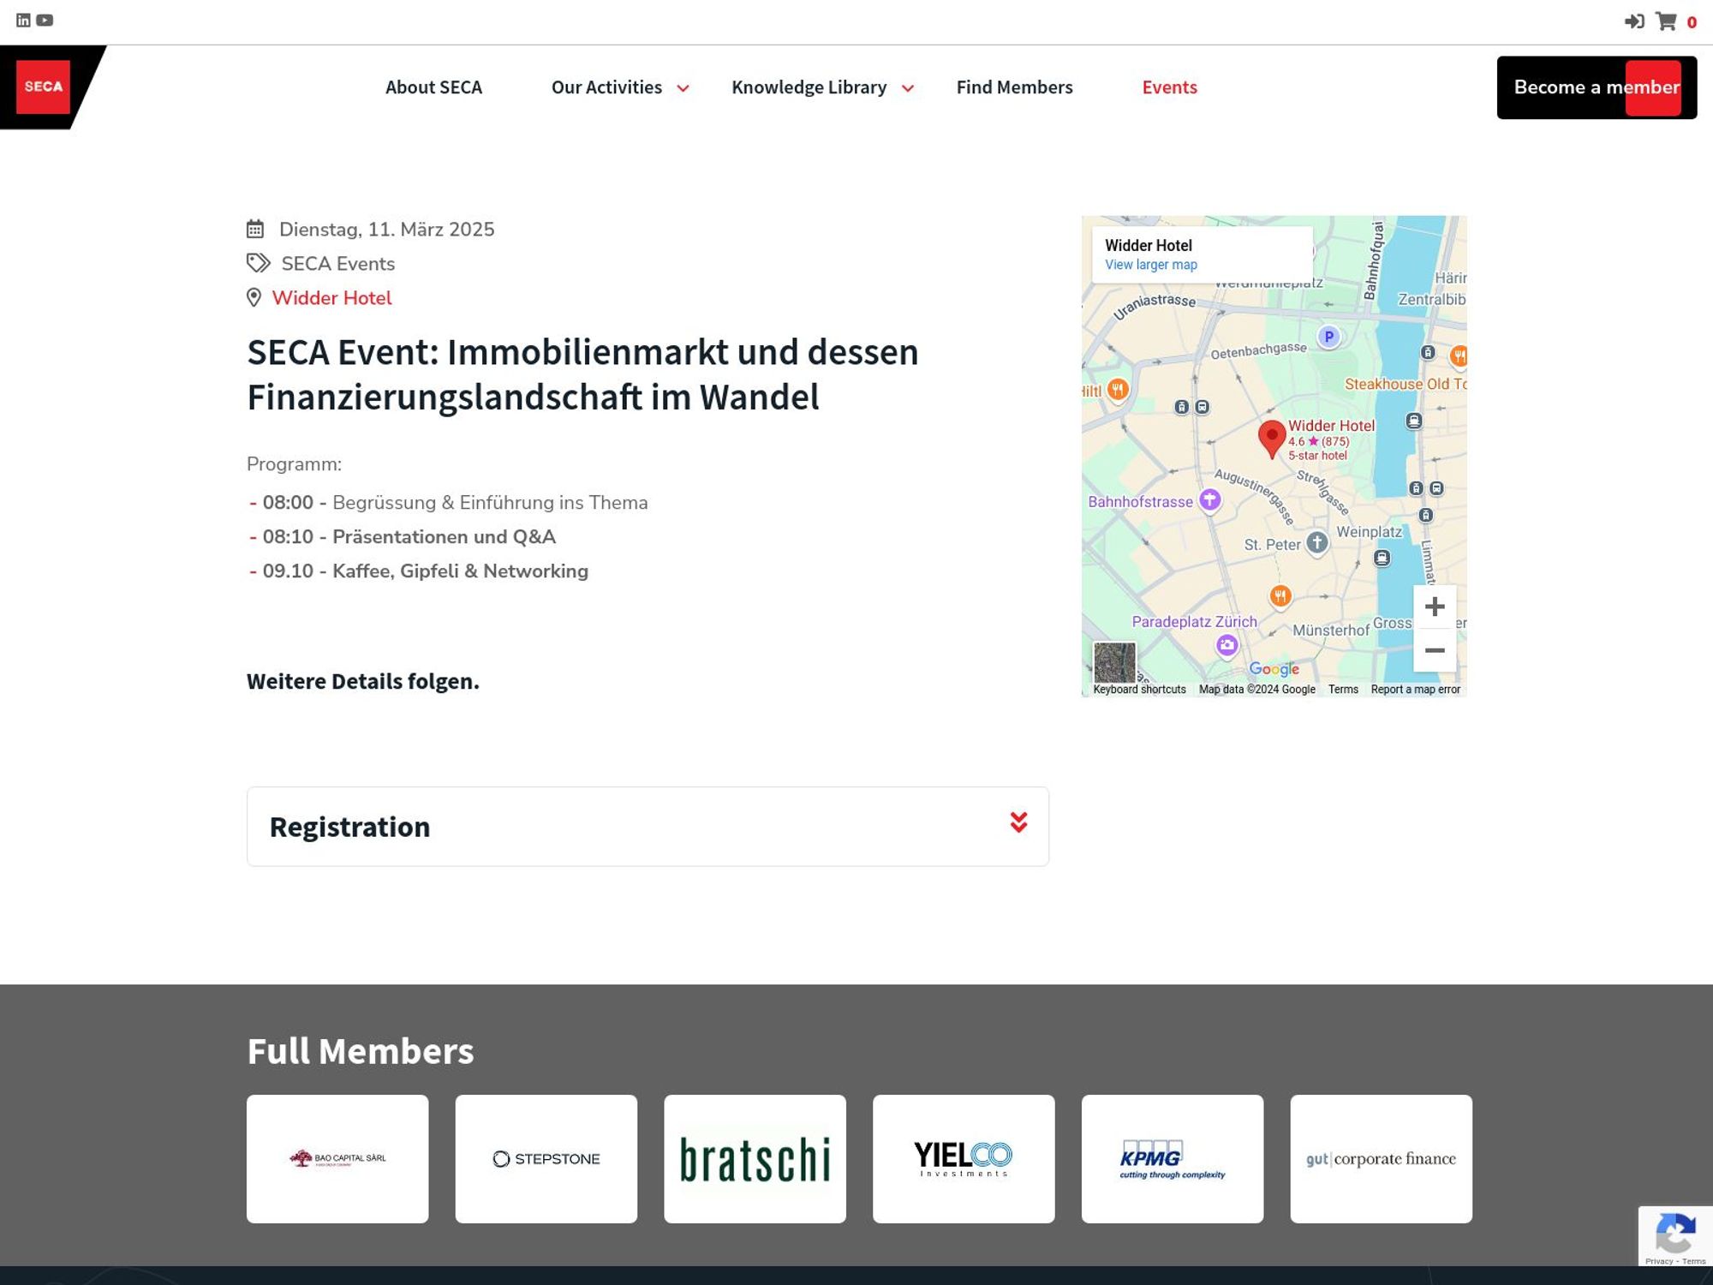Click Keyboard shortcuts on the map

point(1139,690)
